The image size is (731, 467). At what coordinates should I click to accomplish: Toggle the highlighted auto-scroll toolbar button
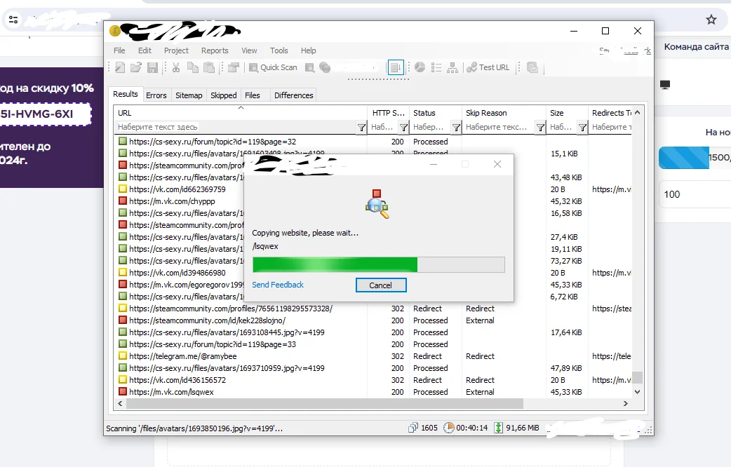pos(396,67)
